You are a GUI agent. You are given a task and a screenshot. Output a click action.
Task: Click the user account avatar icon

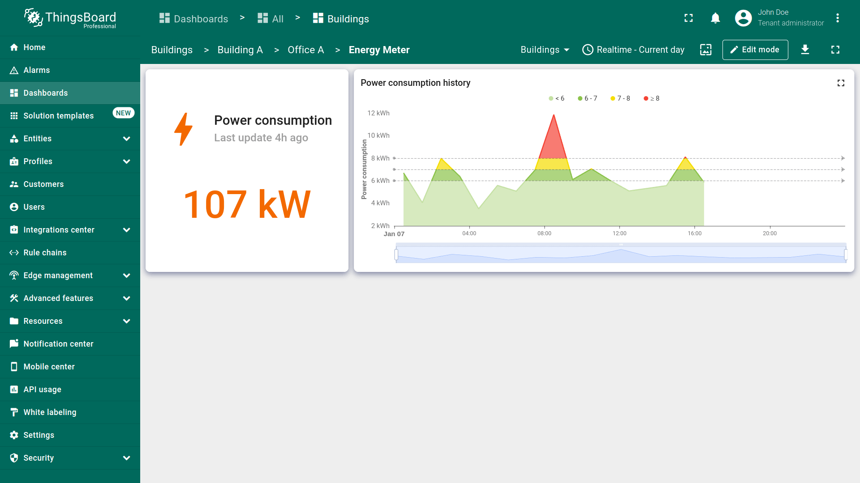743,18
